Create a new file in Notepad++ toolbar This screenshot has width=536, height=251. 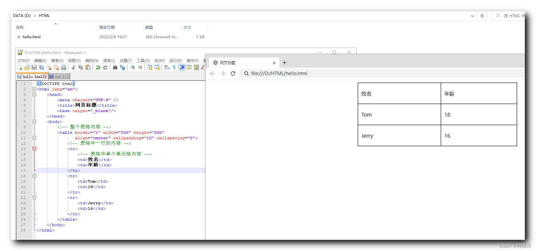coord(19,67)
